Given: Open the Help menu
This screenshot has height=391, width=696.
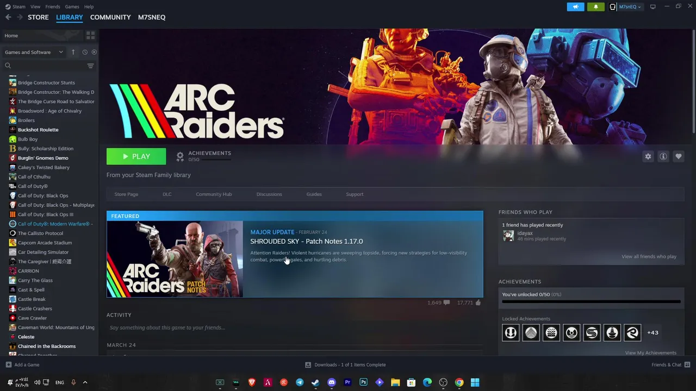Looking at the screenshot, I should (x=89, y=7).
